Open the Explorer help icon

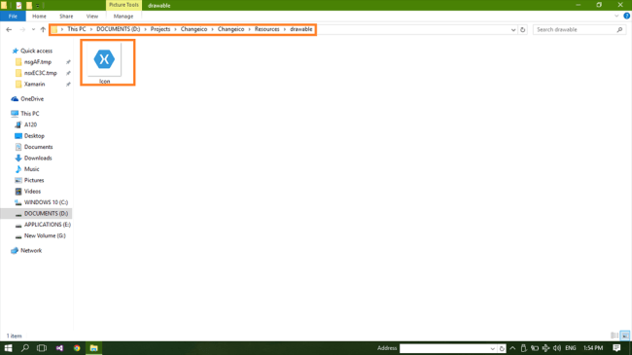coord(627,16)
